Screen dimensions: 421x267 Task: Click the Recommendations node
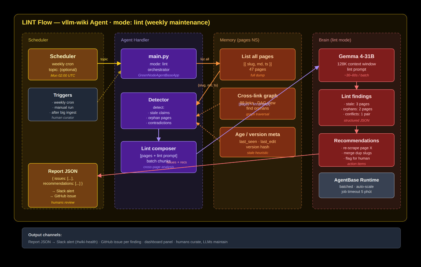(357, 150)
